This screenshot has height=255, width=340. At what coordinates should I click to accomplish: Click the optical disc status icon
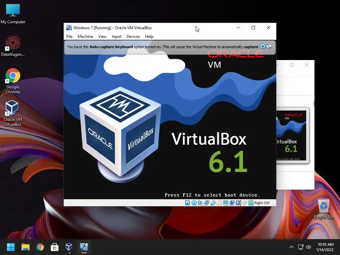pos(194,203)
